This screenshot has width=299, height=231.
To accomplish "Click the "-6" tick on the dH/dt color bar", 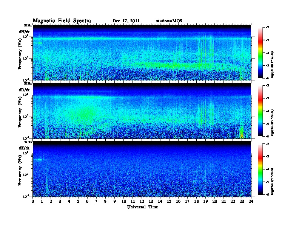I will click(267, 78).
